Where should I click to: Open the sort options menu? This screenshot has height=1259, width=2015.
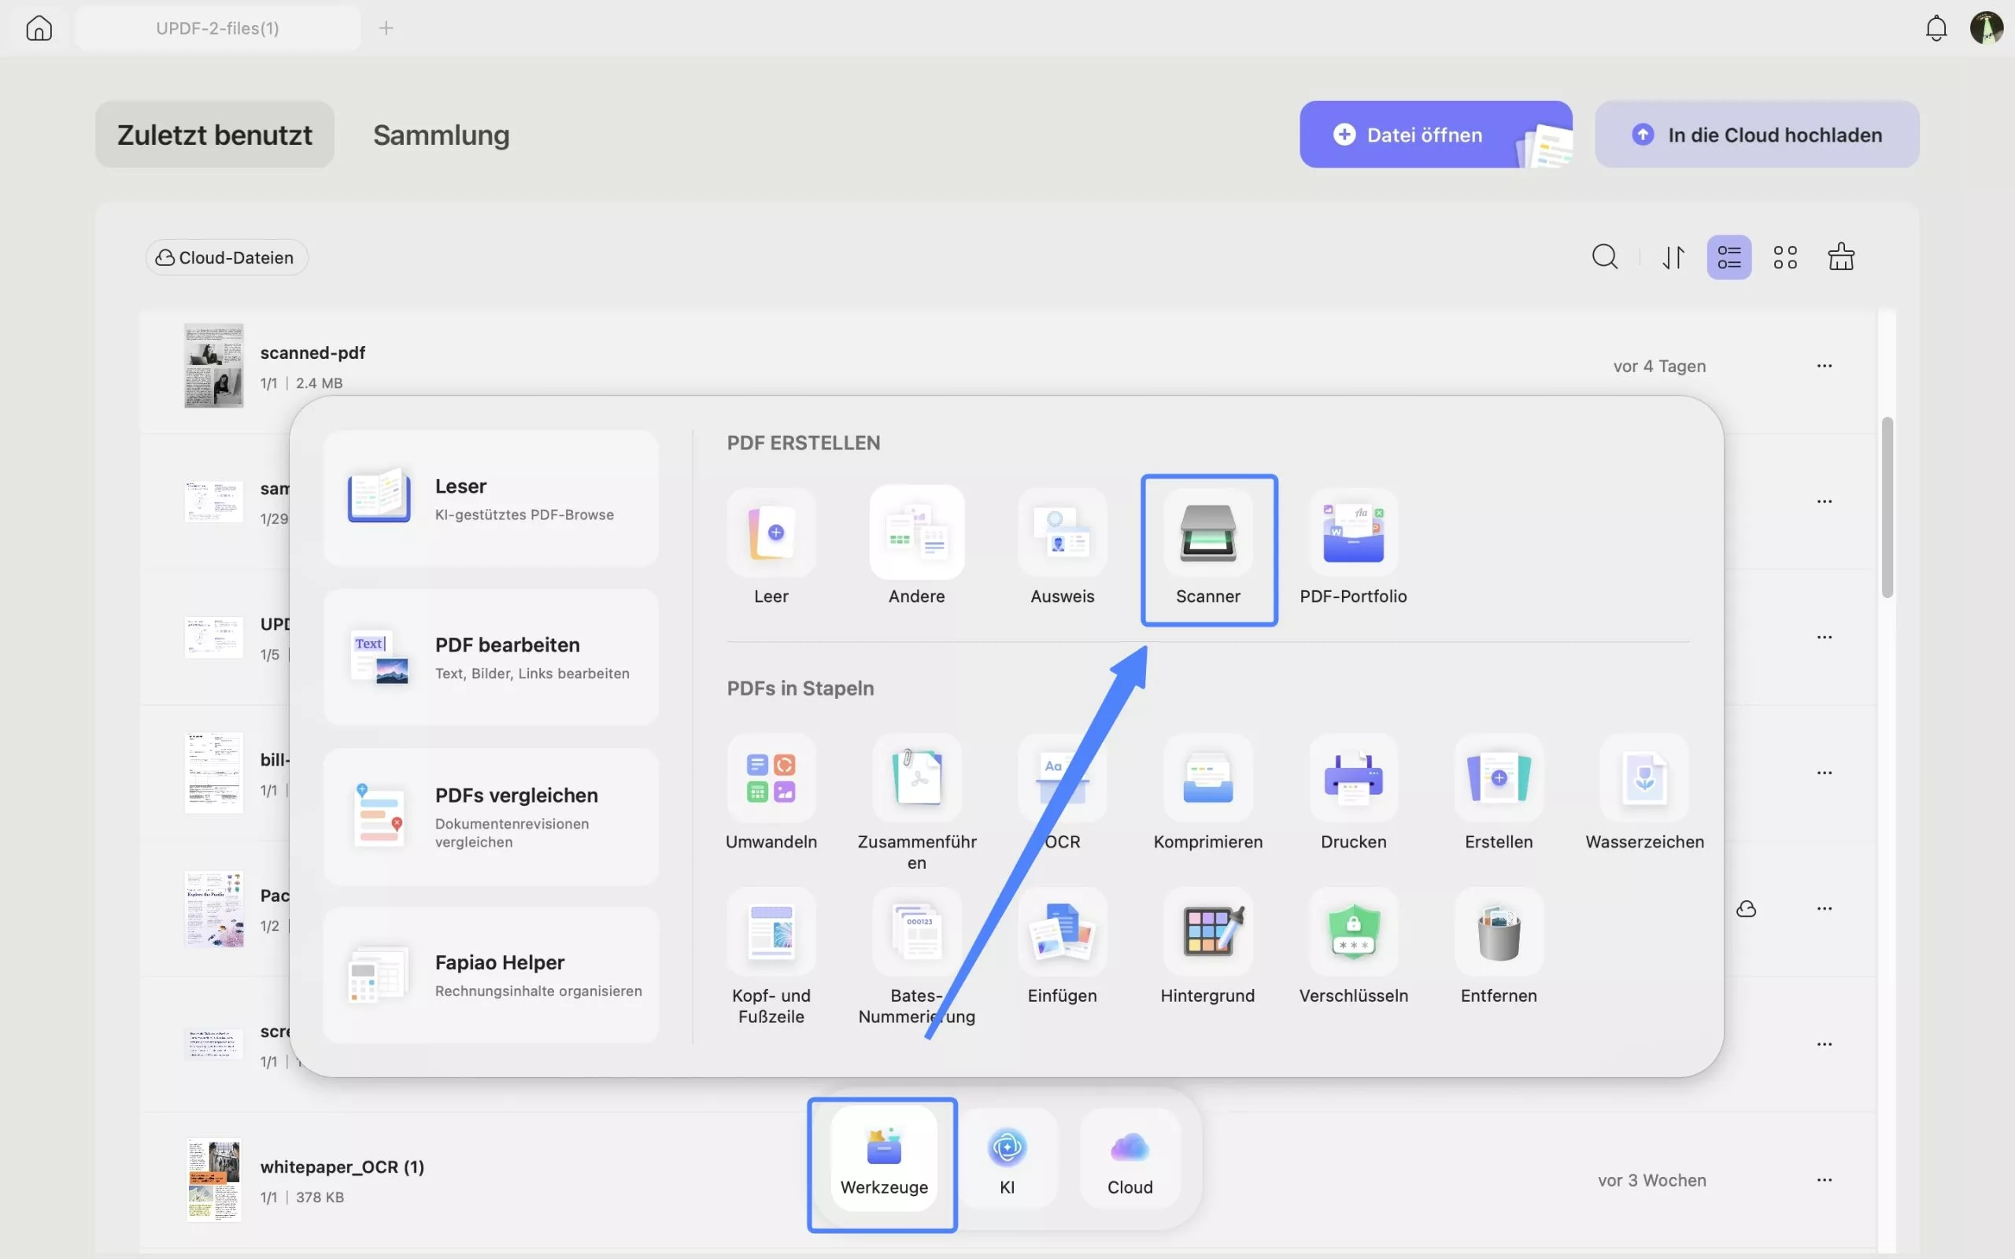1673,257
